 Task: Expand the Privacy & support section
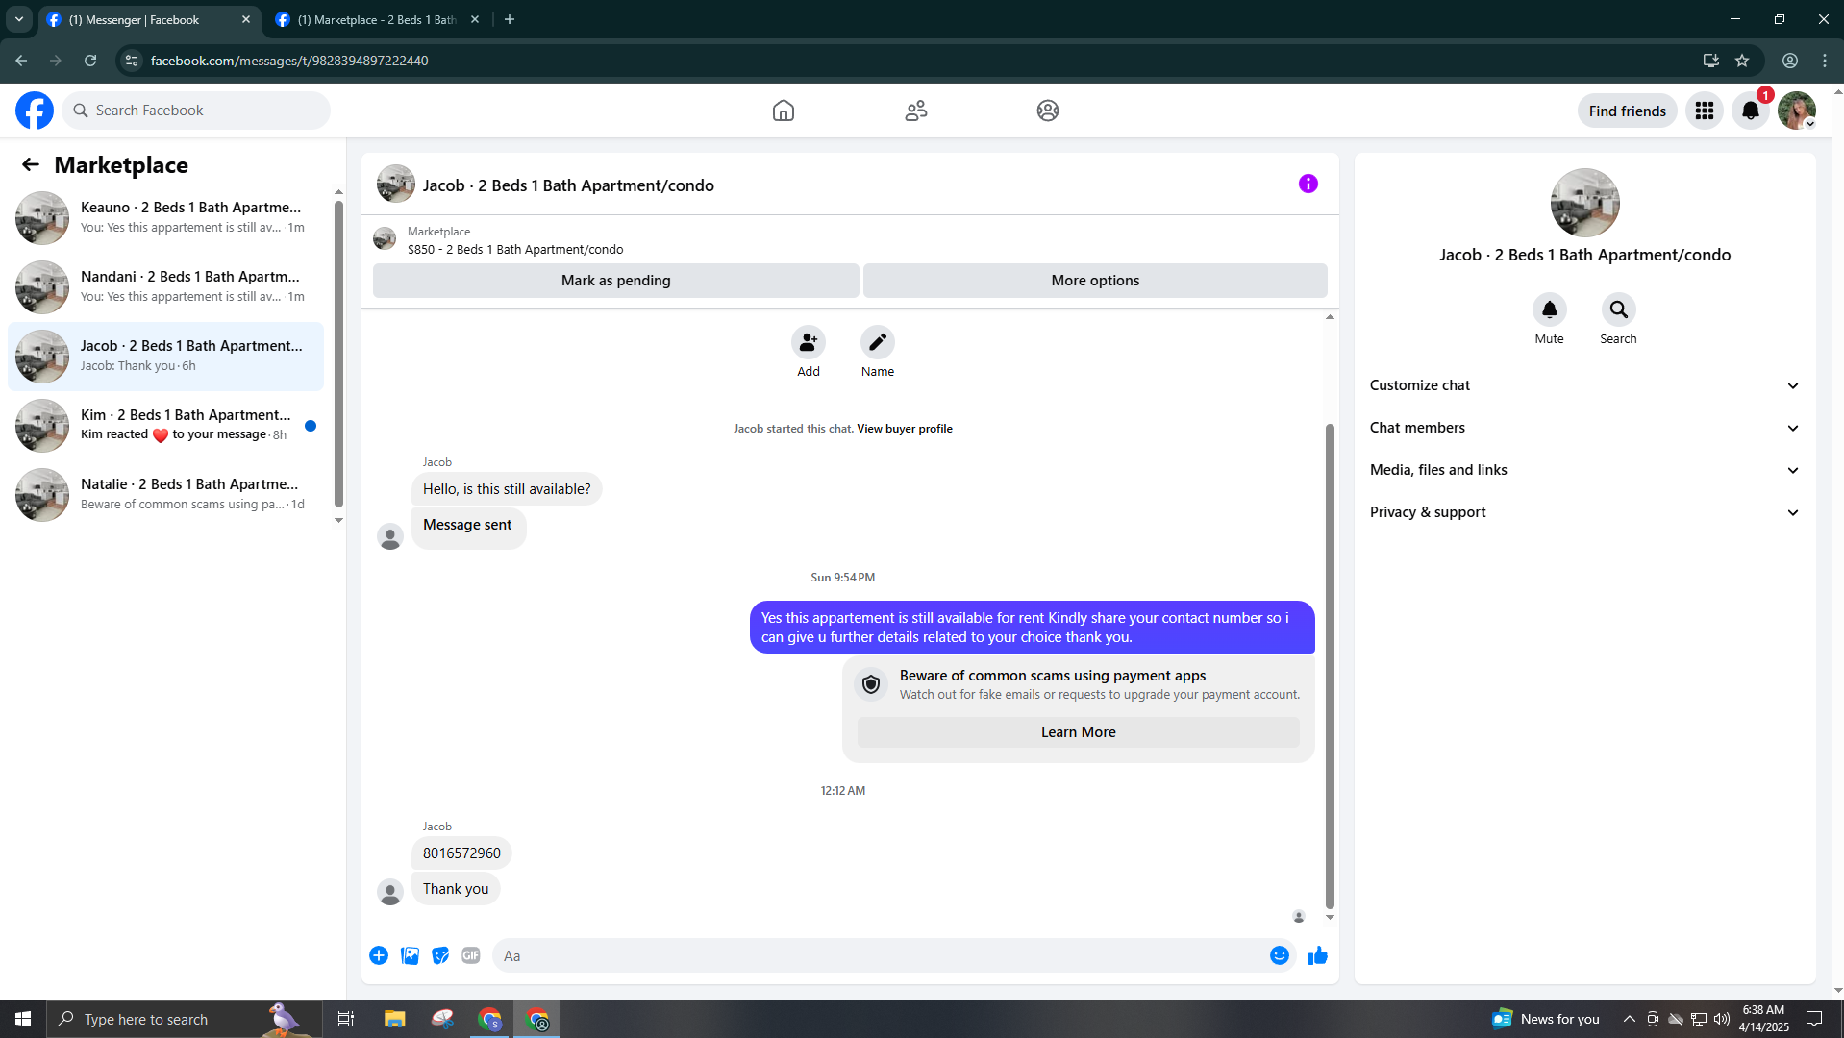pos(1584,512)
